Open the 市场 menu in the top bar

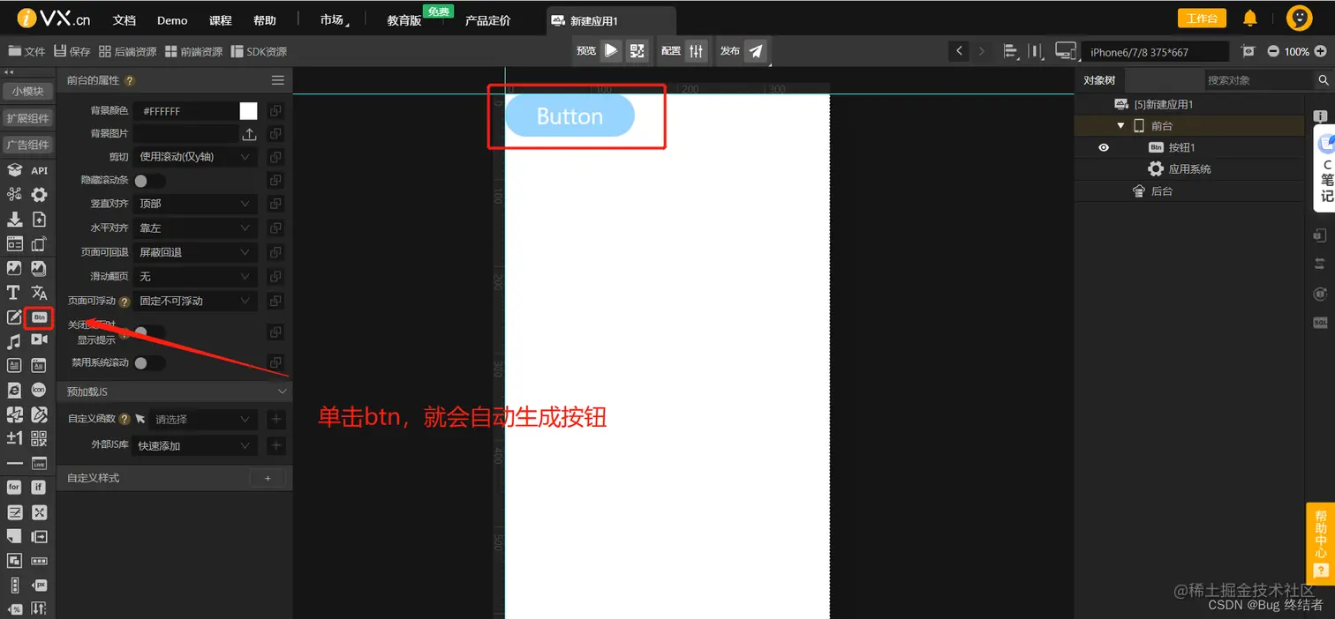point(332,19)
